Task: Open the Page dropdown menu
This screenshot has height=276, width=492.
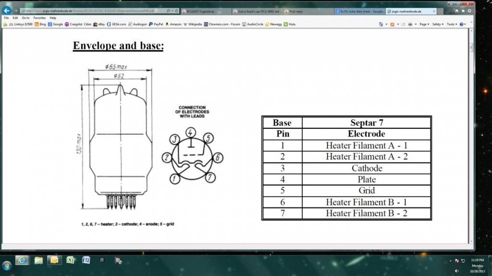Action: coord(424,24)
